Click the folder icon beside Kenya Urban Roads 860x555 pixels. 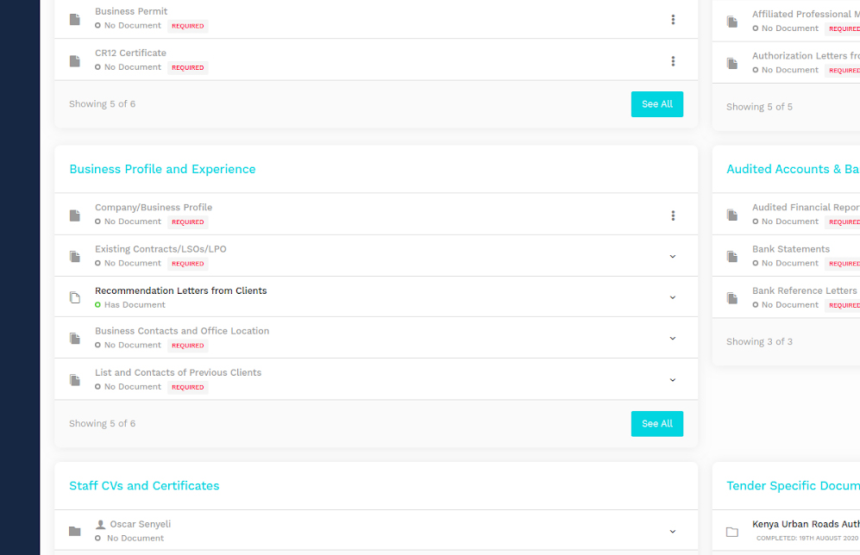click(732, 532)
